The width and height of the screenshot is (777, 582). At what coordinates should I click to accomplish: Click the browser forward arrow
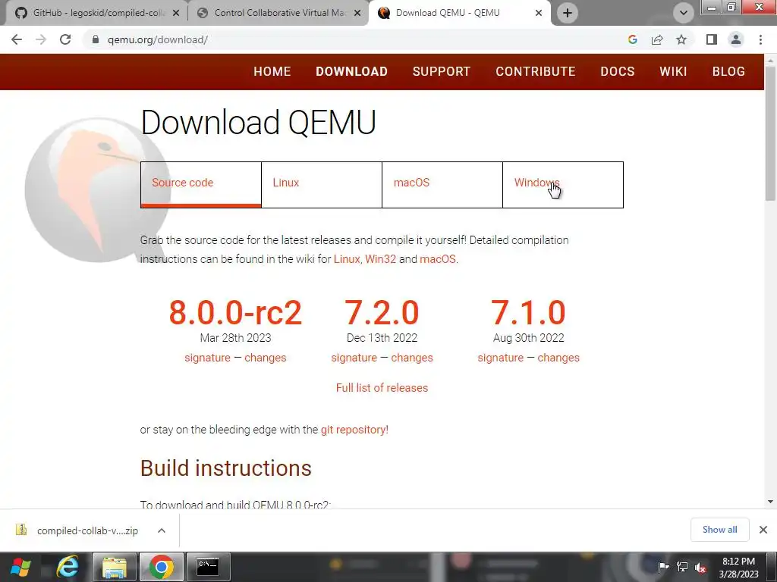41,39
